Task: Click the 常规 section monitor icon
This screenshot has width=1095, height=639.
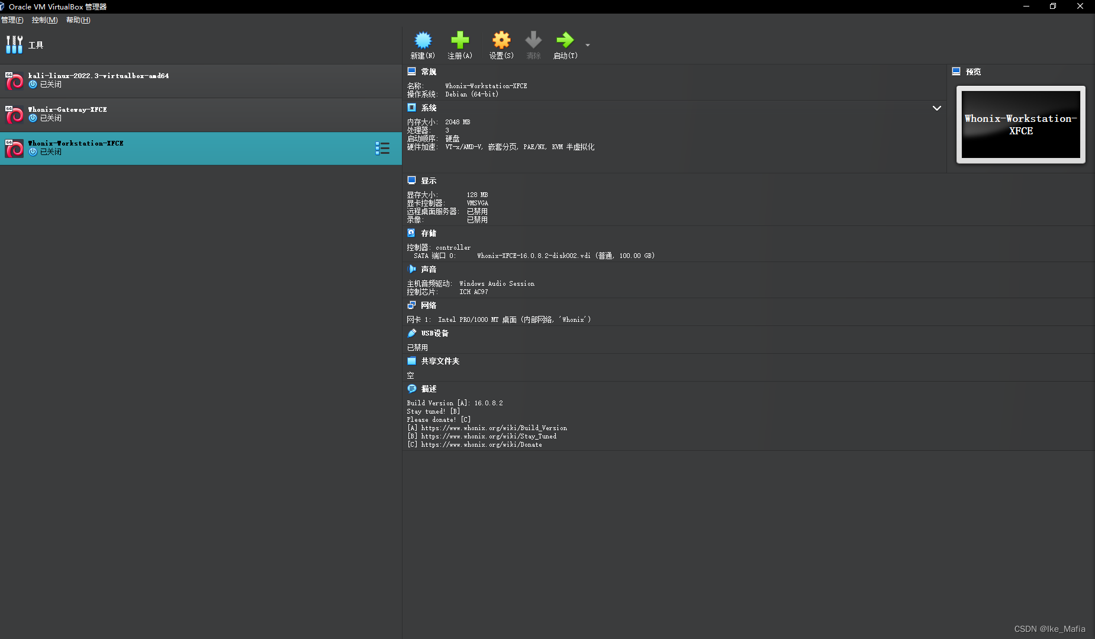Action: point(411,72)
